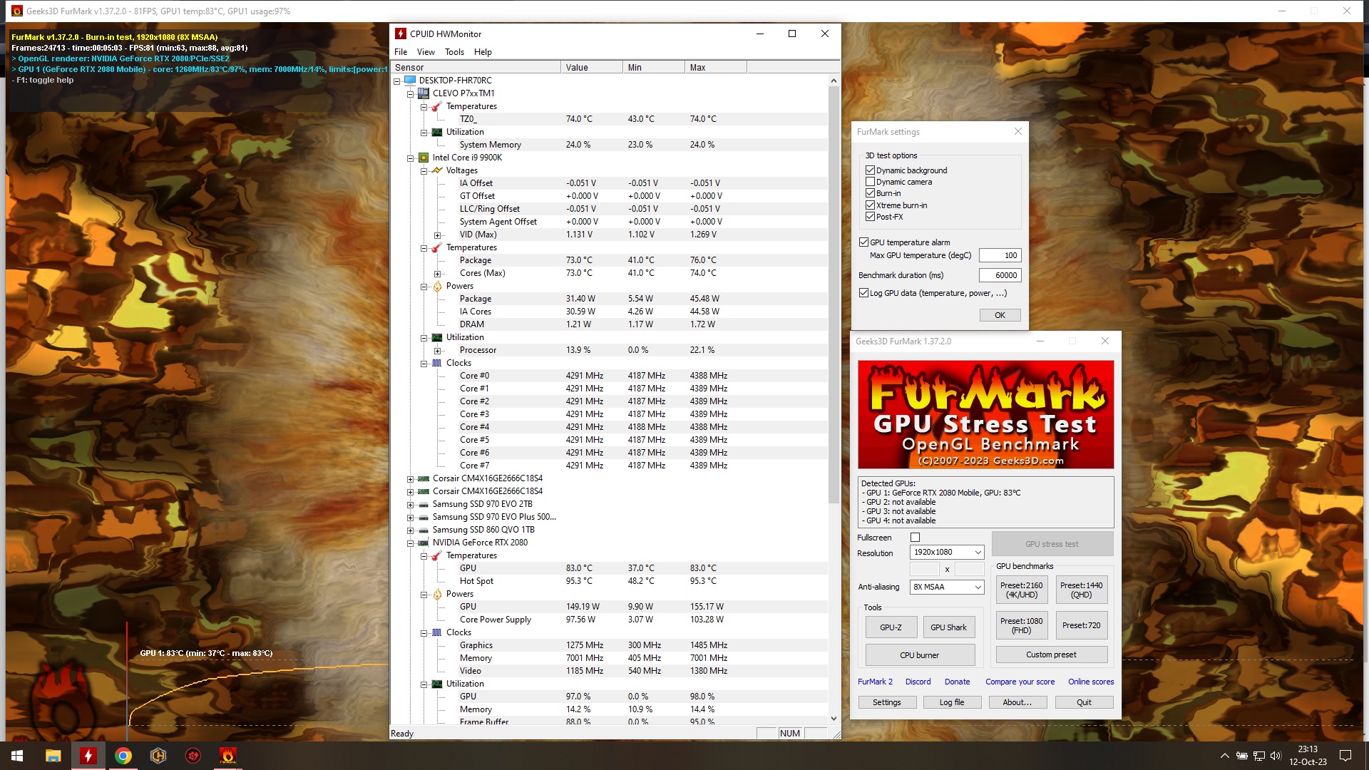Open File Explorer from the taskbar
The image size is (1369, 770).
tap(53, 756)
